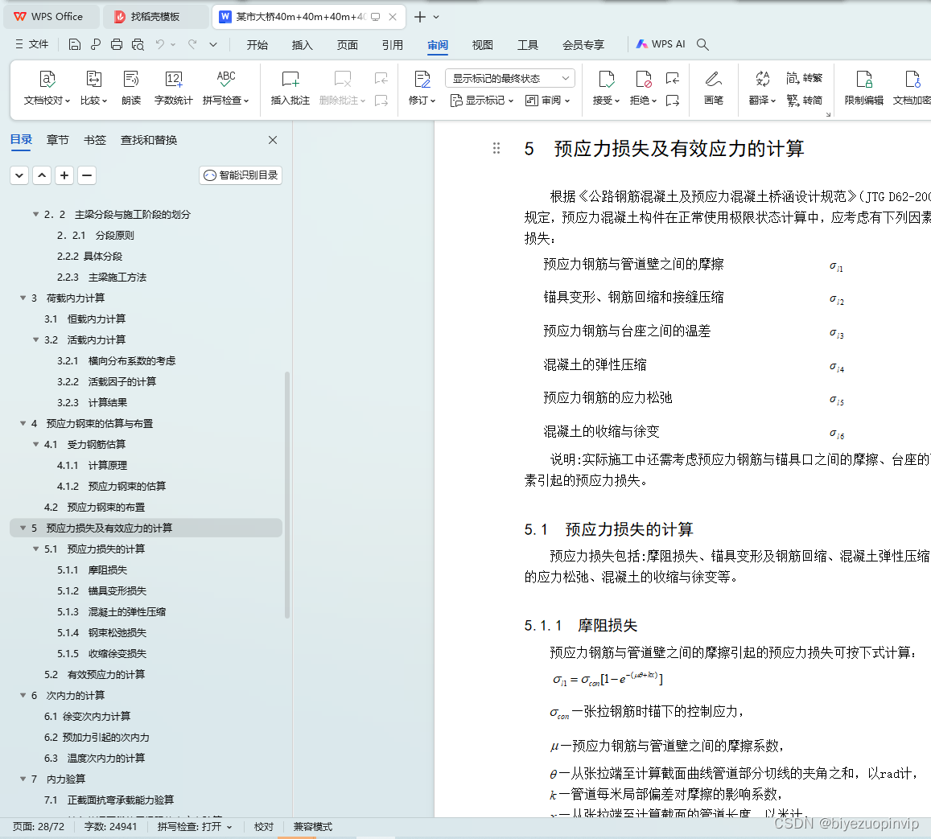Click the export to PDF icon
931x839 pixels.
[96, 44]
